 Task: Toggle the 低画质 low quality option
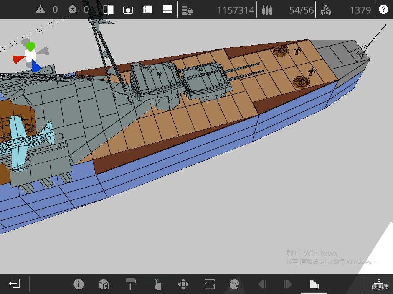click(380, 284)
